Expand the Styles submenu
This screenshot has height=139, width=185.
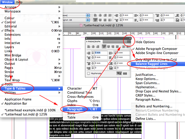pyautogui.click(x=31, y=76)
